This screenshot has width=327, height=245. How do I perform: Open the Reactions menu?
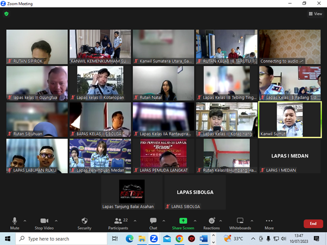(211, 221)
